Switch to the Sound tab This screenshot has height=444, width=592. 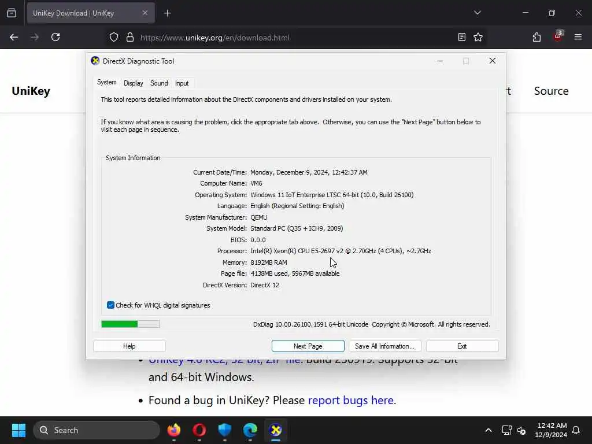(x=159, y=83)
